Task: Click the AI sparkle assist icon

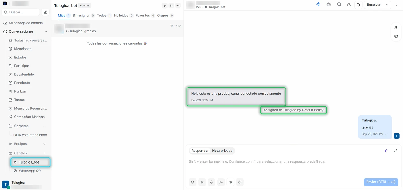Action: (386, 151)
